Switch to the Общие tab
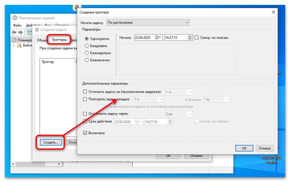The image size is (290, 182). click(x=42, y=40)
